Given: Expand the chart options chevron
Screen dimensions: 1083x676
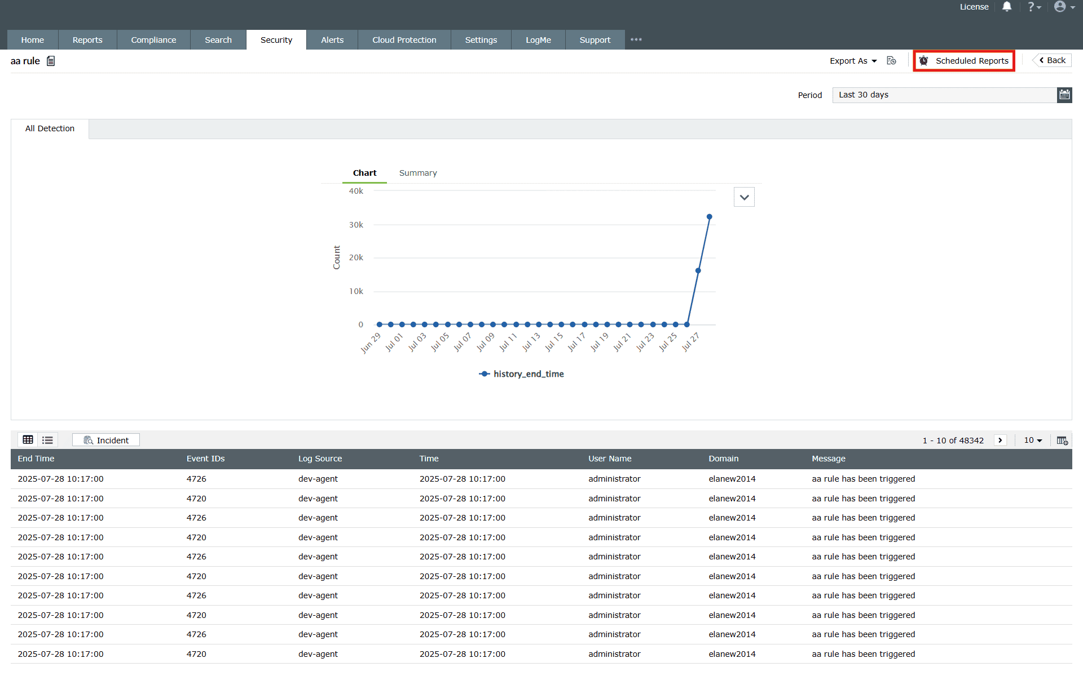Looking at the screenshot, I should pos(744,197).
